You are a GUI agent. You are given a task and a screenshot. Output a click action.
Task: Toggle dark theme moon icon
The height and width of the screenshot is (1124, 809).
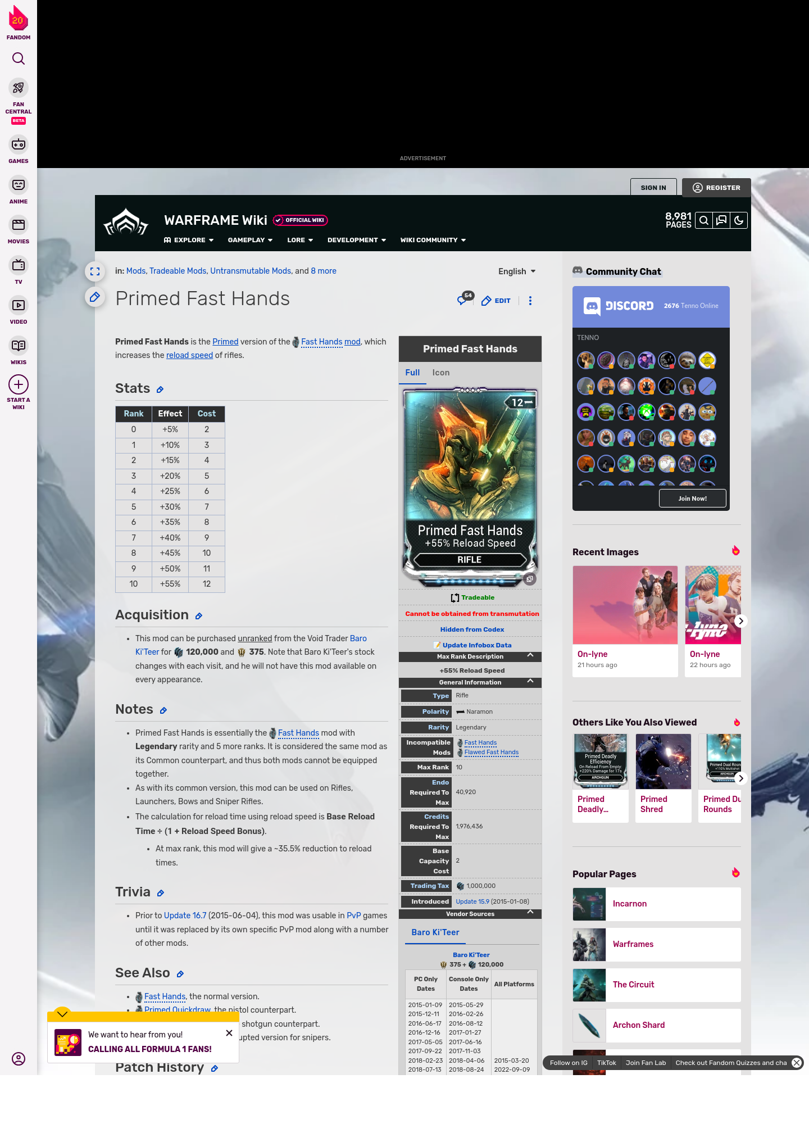739,220
